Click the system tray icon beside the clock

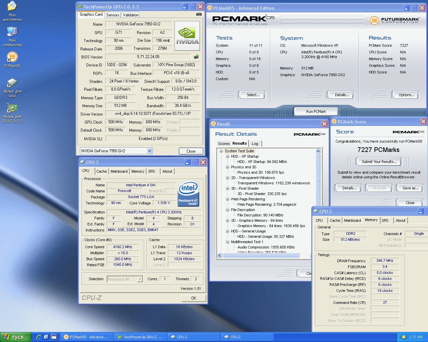[x=404, y=337]
